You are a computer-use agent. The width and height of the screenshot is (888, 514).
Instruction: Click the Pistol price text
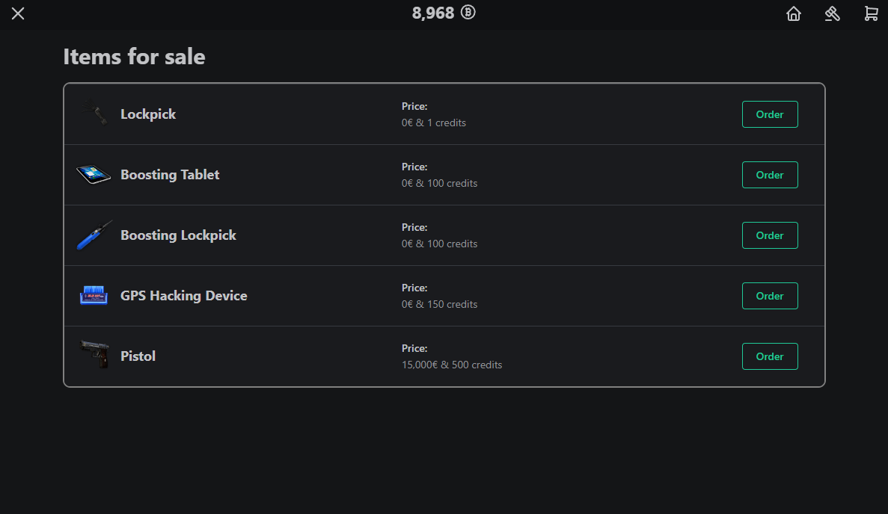[452, 365]
